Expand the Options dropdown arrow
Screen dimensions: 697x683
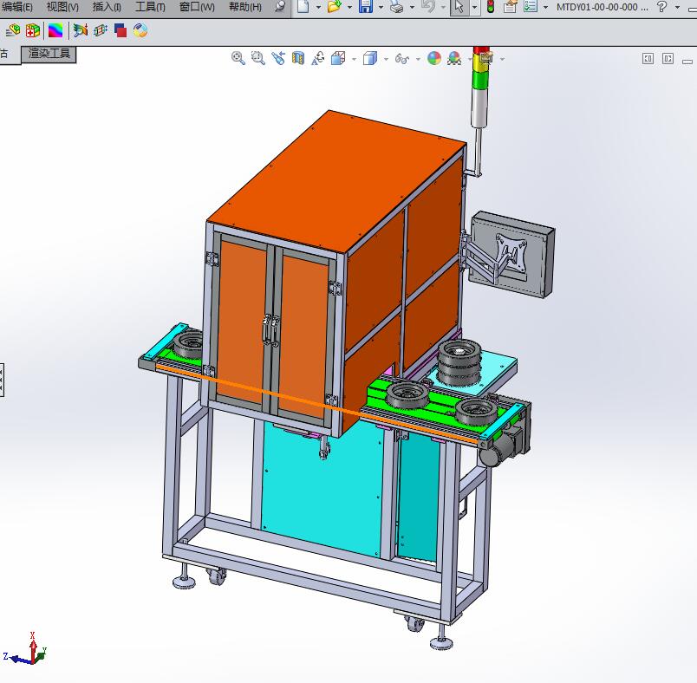(546, 7)
